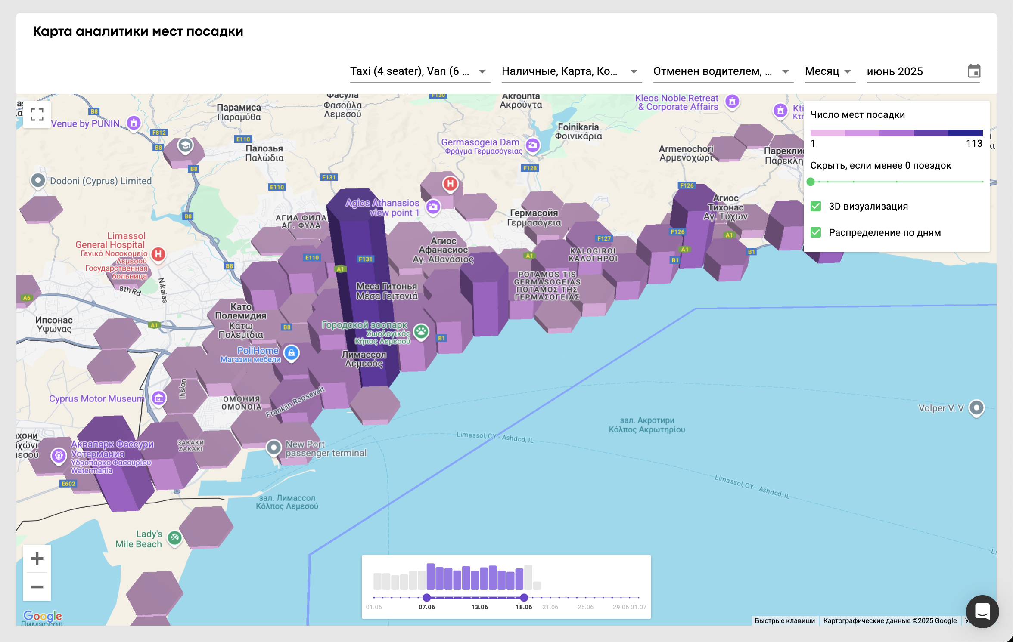Open the chat support widget
This screenshot has width=1013, height=642.
[x=982, y=611]
